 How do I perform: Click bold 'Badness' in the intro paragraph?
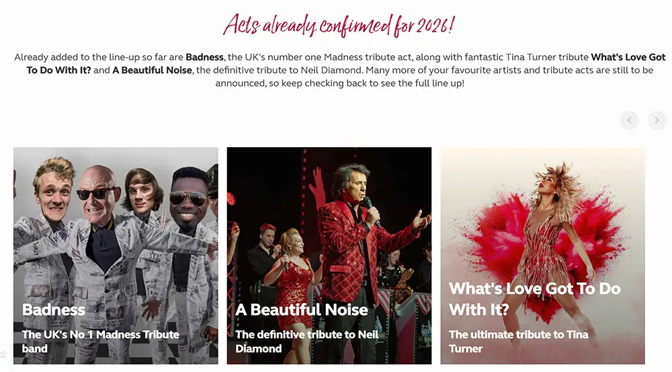(x=204, y=57)
